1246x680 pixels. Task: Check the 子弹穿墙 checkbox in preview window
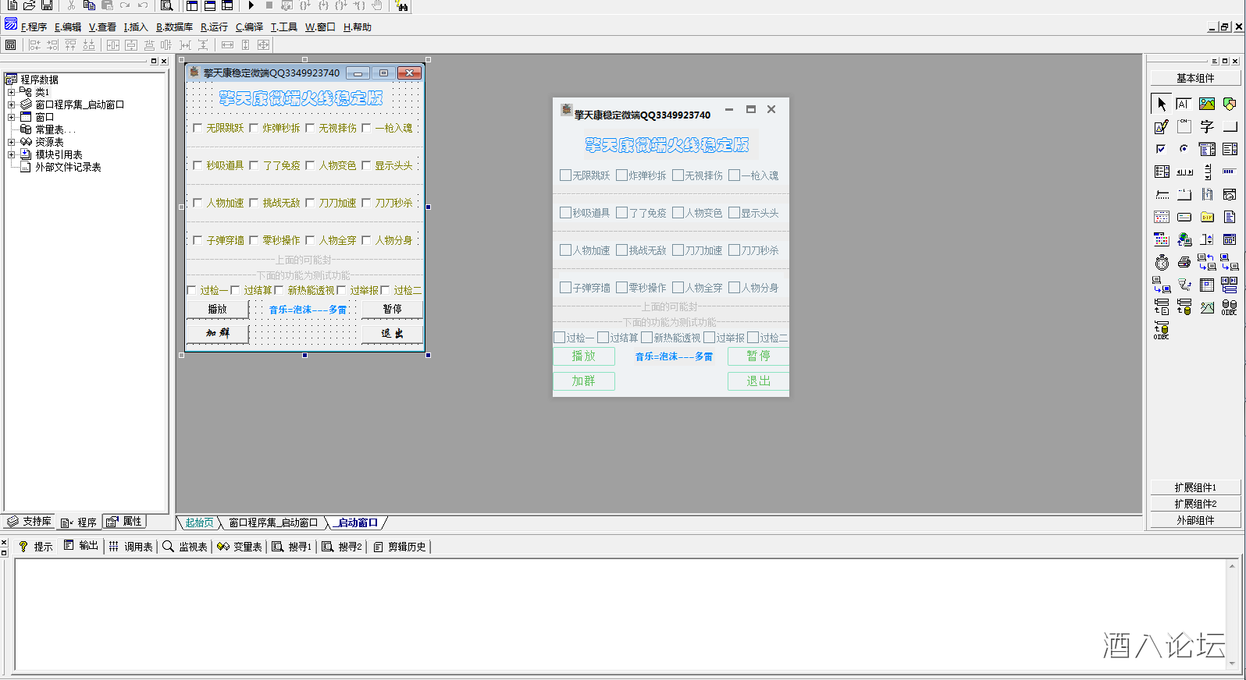(x=565, y=288)
